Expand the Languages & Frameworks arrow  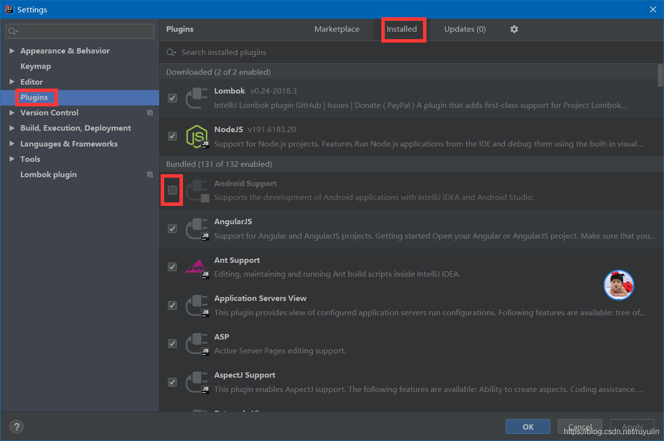coord(12,144)
